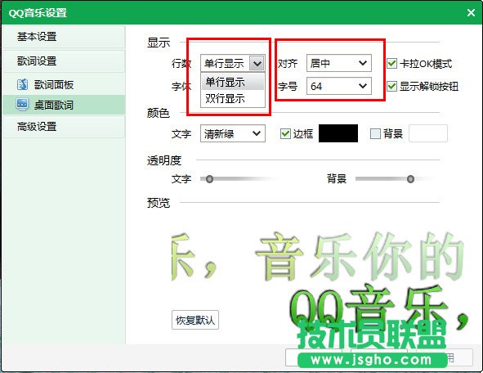Open the 歌词设置 section
The width and height of the screenshot is (483, 373).
64,61
